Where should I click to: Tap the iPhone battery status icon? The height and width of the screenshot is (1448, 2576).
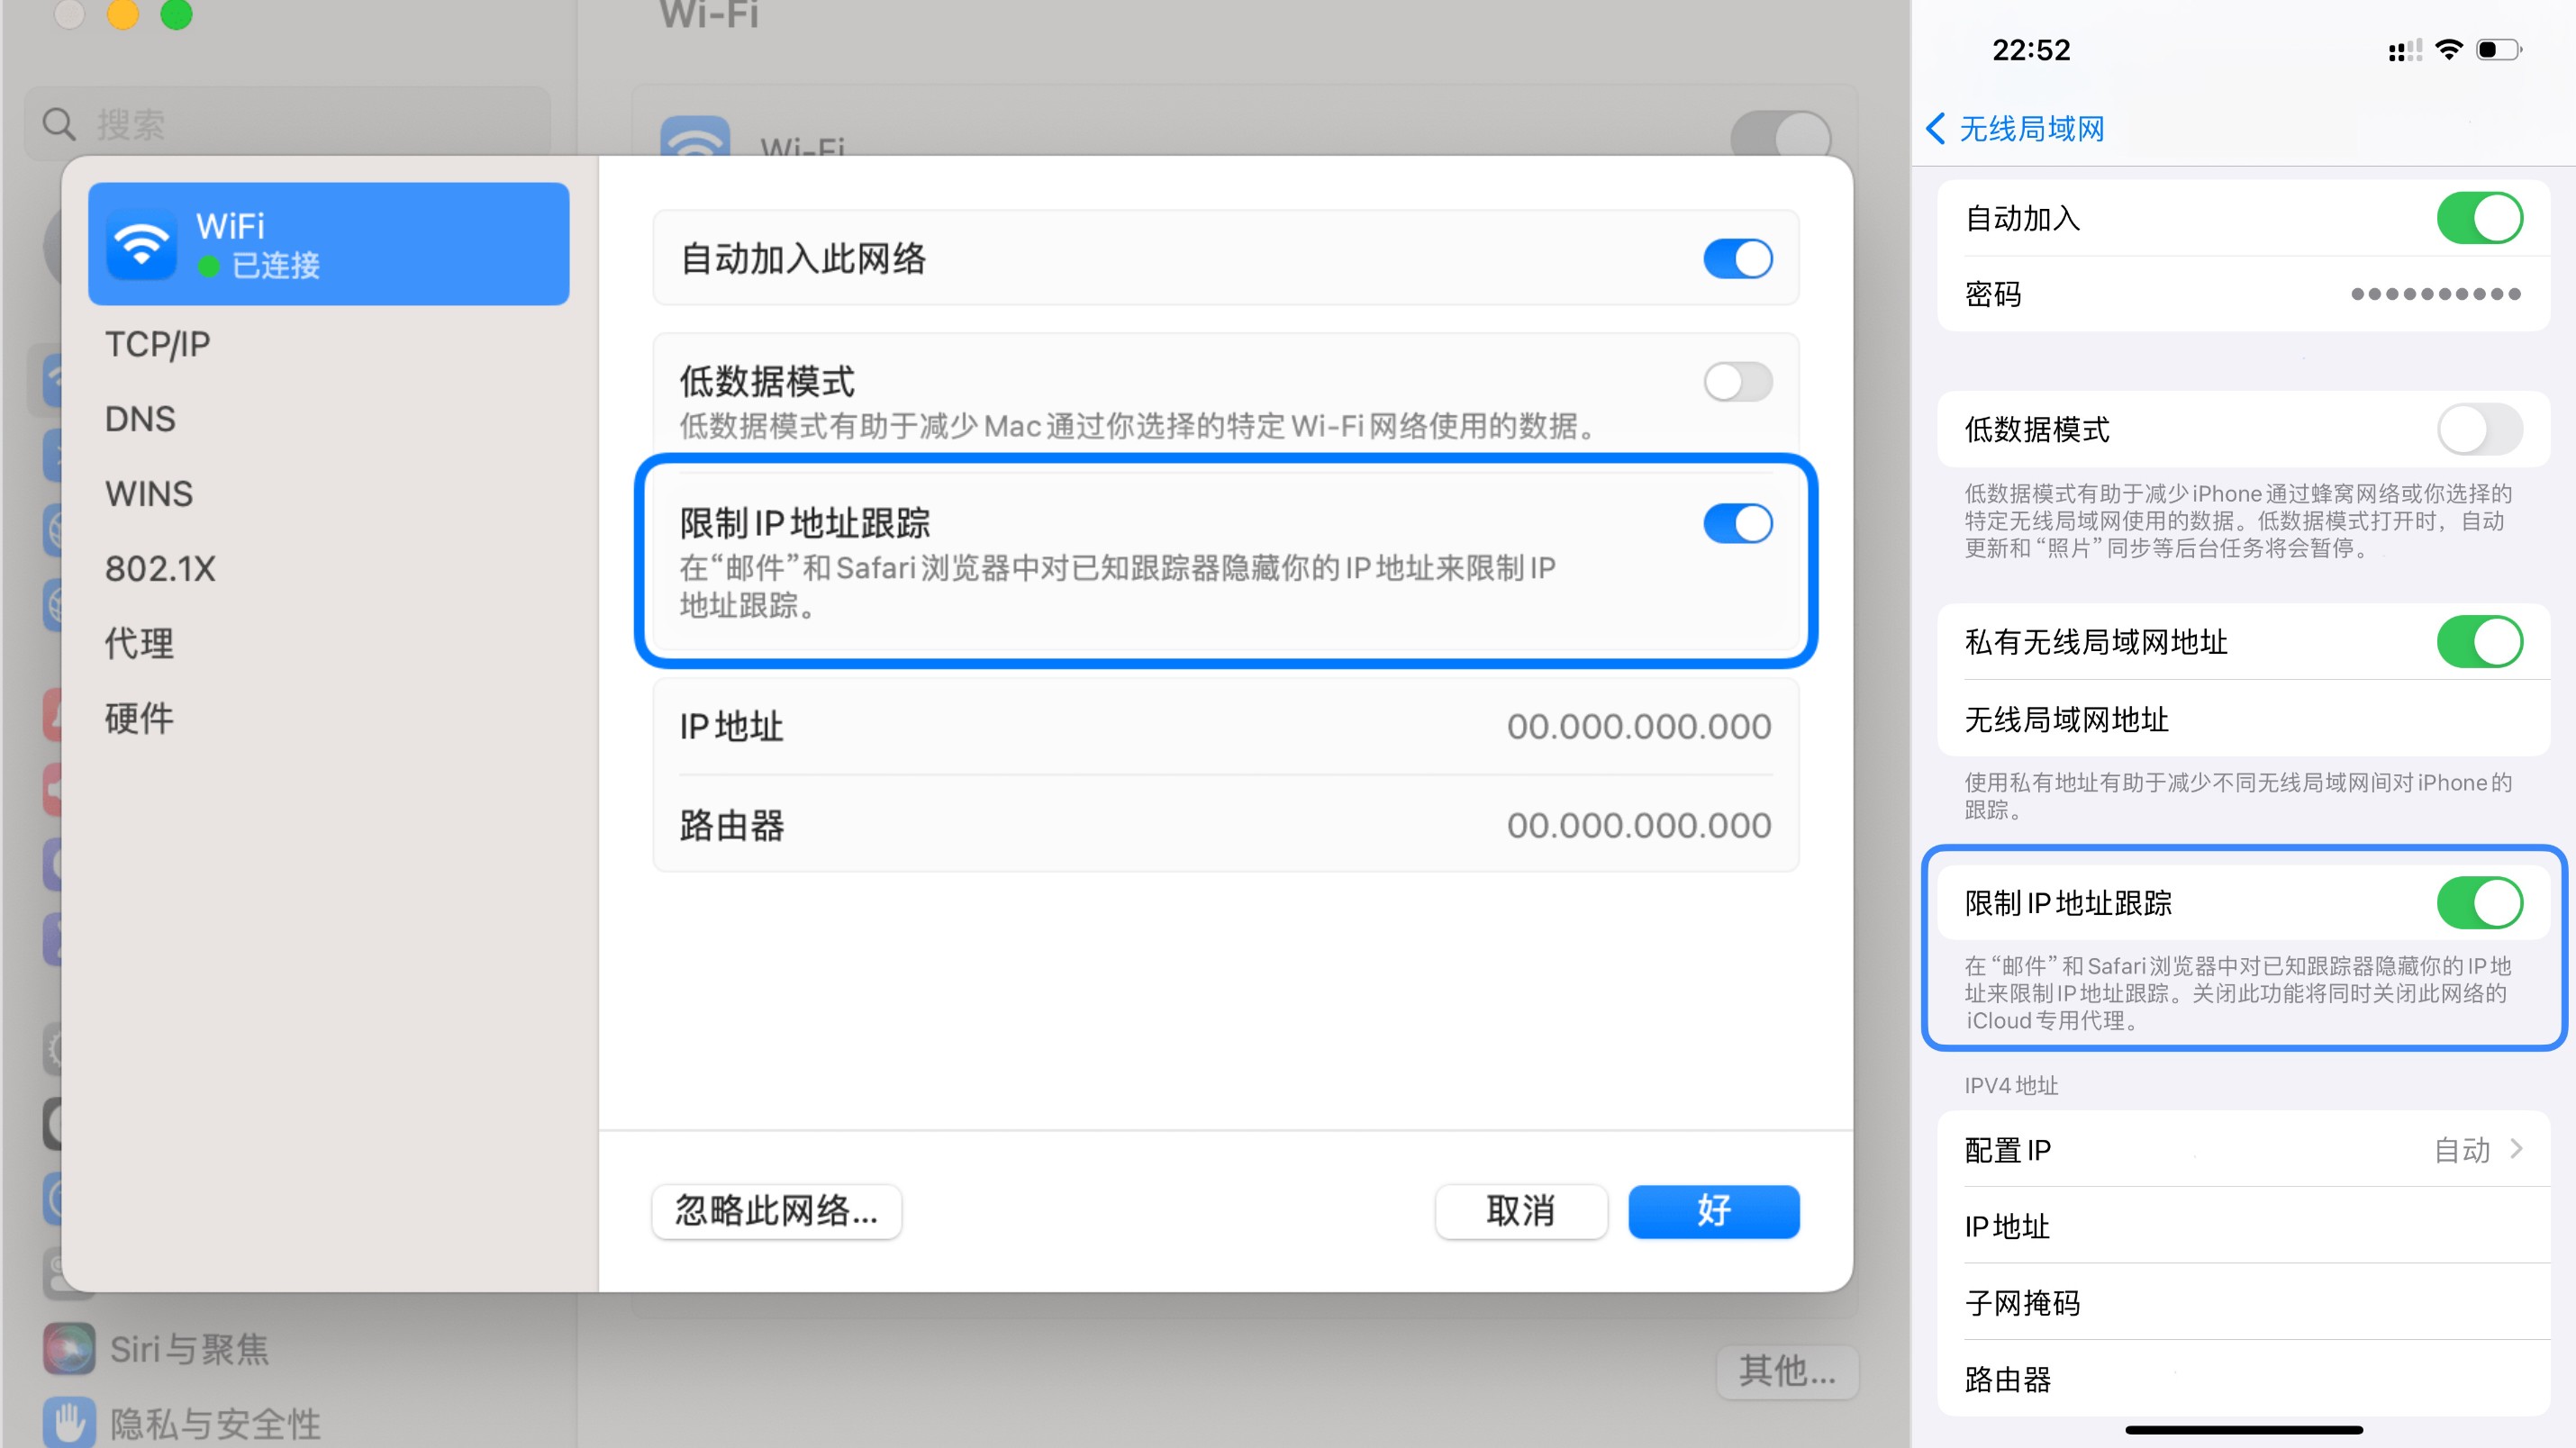(2498, 49)
